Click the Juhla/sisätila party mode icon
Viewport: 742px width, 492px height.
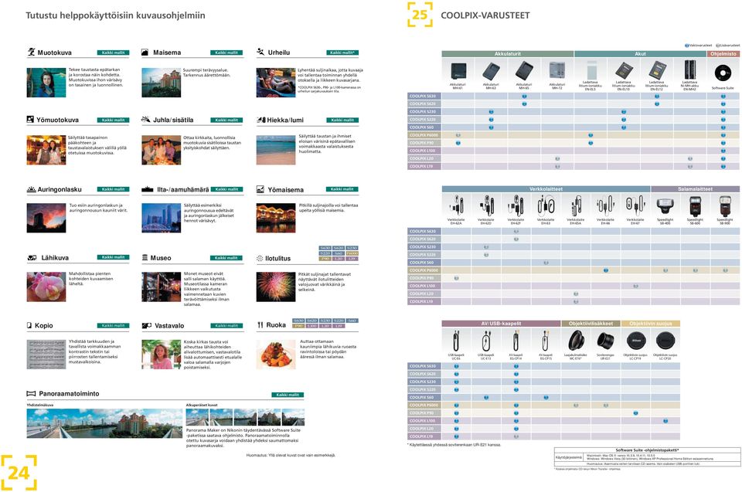pos(146,120)
